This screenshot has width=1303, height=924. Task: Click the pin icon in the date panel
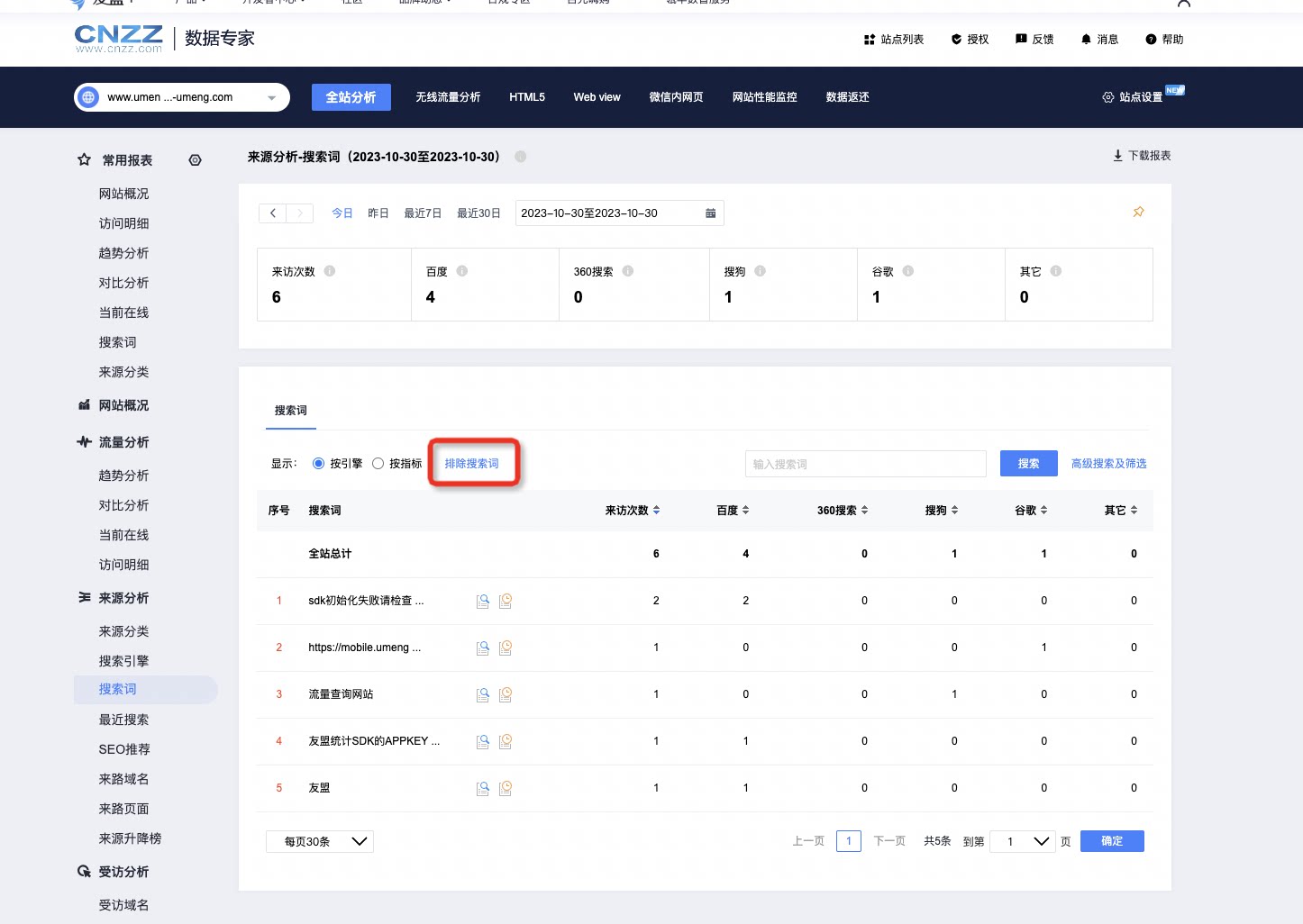[x=1138, y=213]
